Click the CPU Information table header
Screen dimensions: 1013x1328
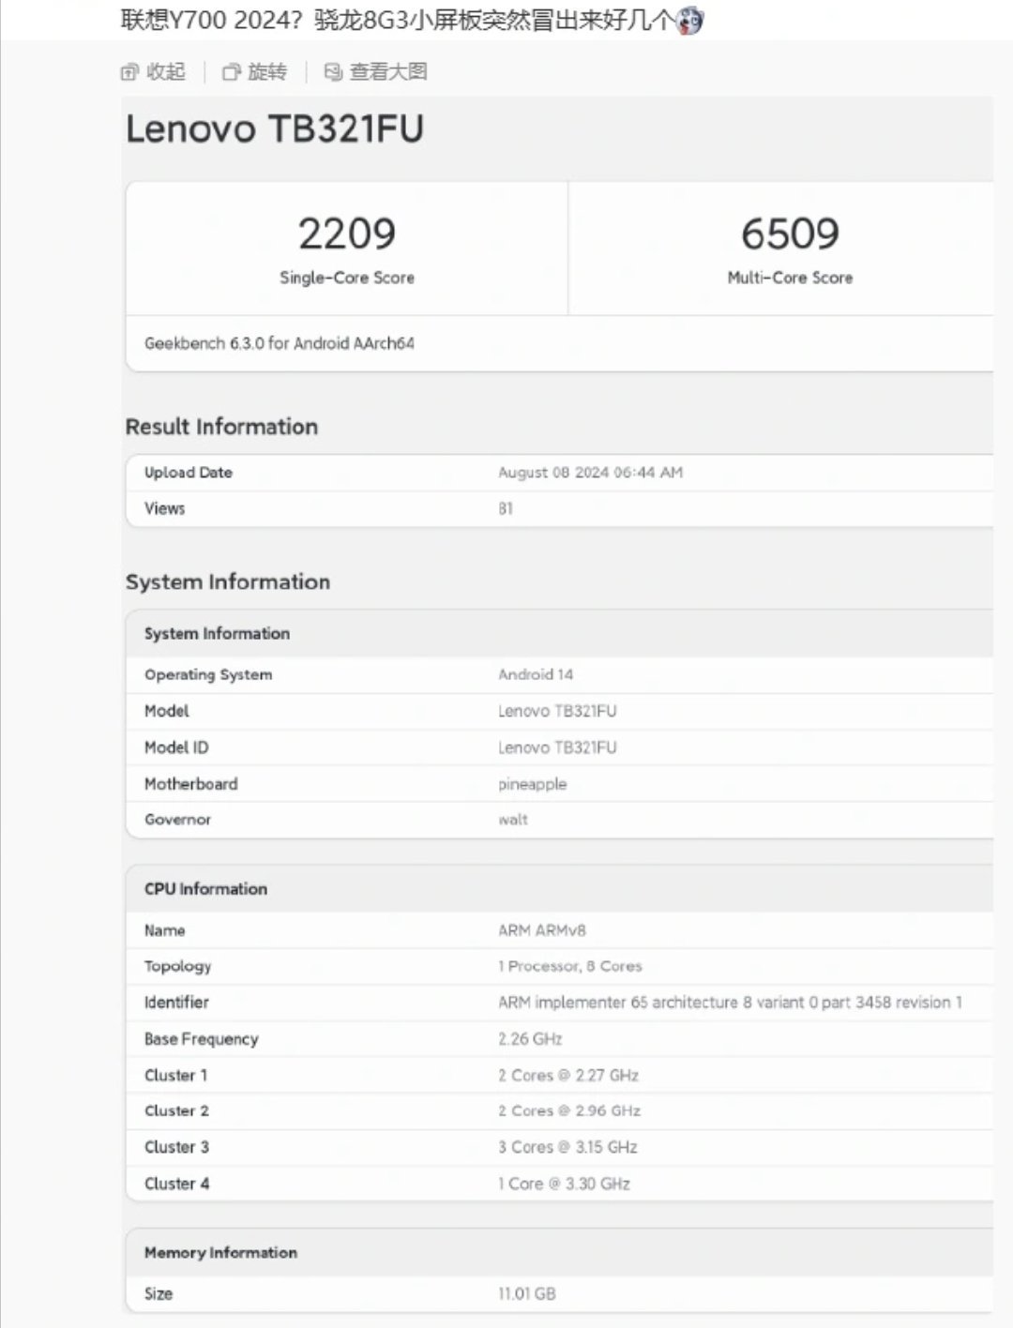click(205, 889)
